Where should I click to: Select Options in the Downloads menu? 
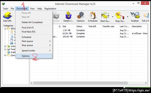[x=34, y=56]
